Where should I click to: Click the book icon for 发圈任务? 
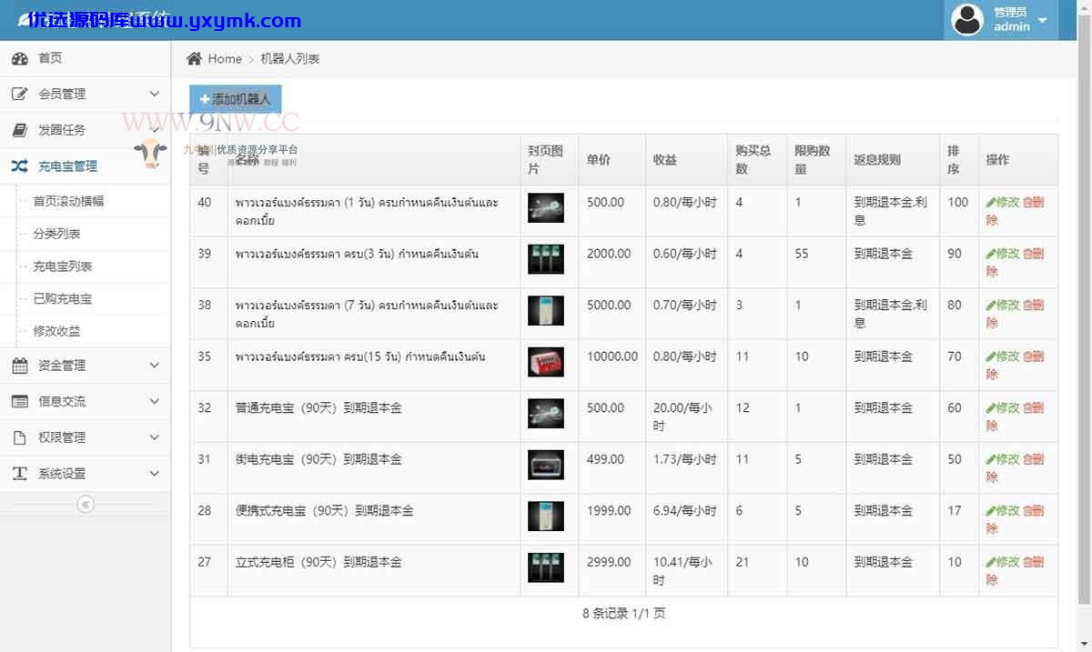(20, 130)
